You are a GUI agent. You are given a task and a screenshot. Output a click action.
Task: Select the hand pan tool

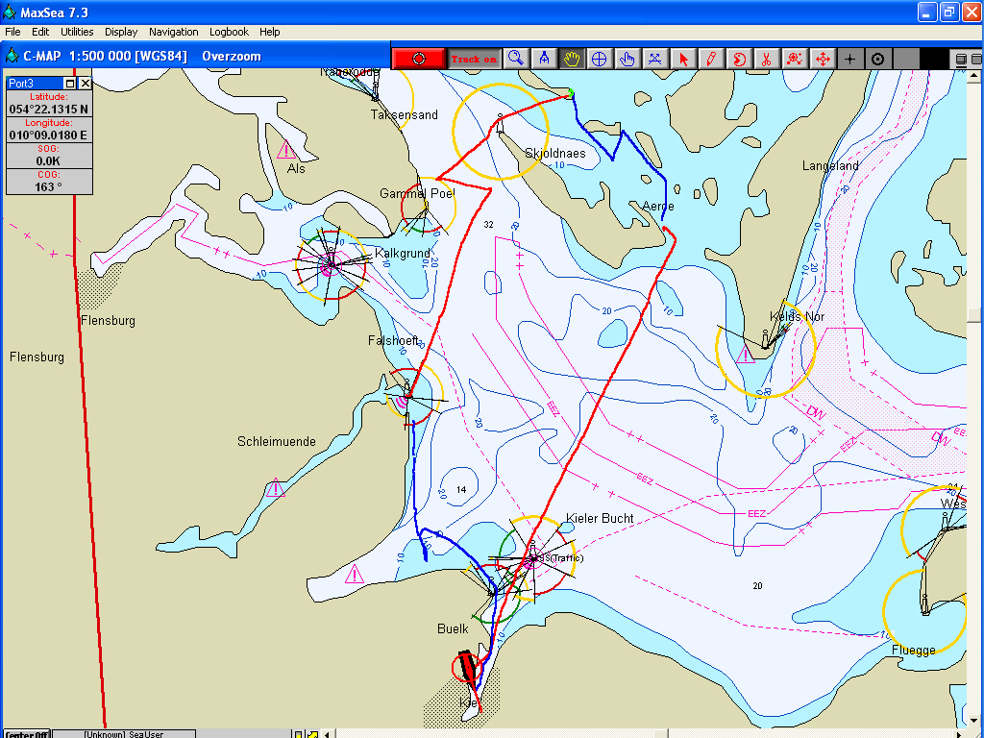[x=572, y=59]
